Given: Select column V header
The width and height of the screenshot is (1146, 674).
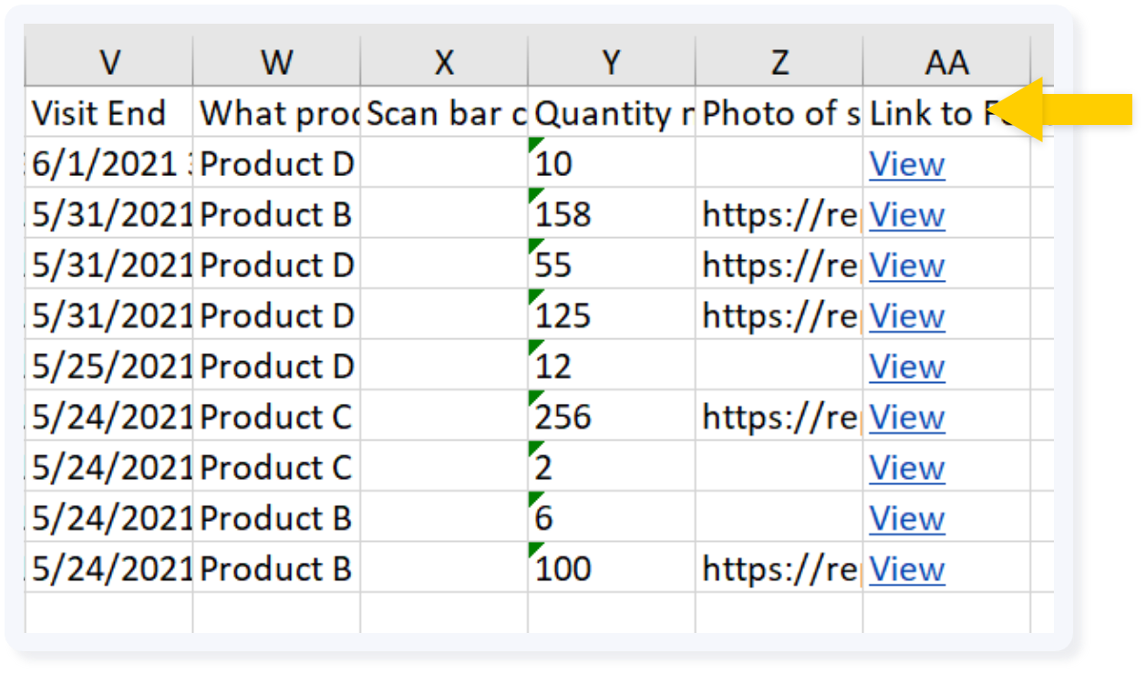Looking at the screenshot, I should point(109,62).
